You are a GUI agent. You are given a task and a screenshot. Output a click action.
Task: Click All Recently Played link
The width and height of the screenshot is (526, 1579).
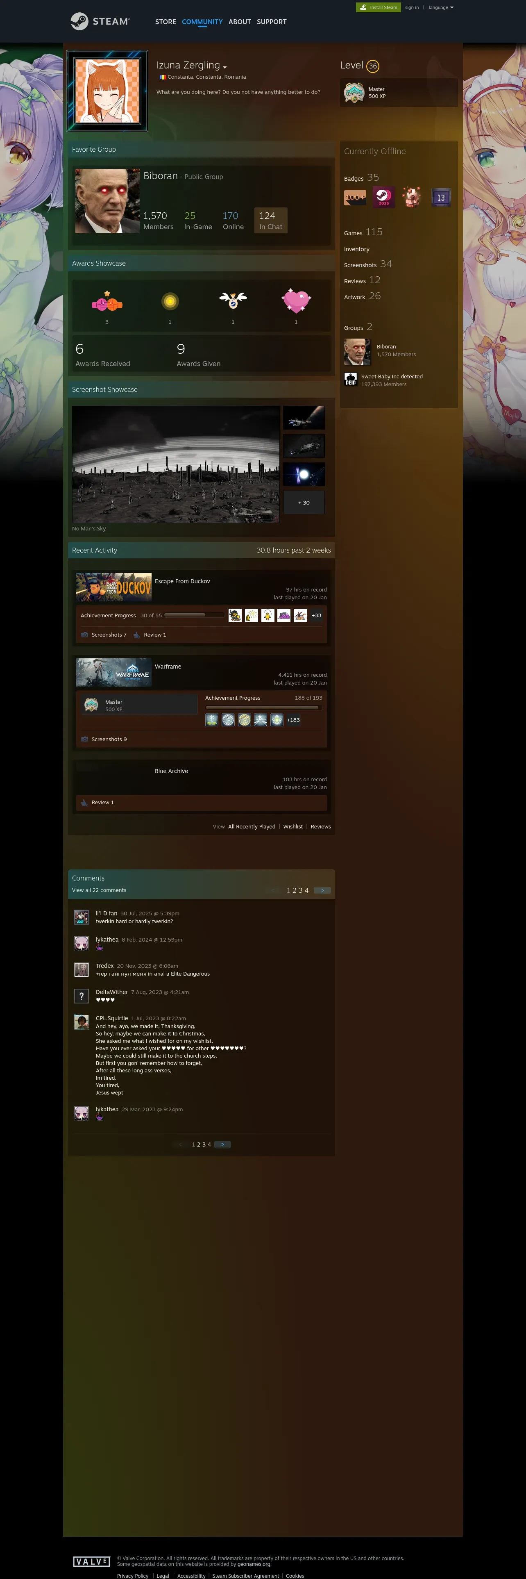pyautogui.click(x=252, y=827)
